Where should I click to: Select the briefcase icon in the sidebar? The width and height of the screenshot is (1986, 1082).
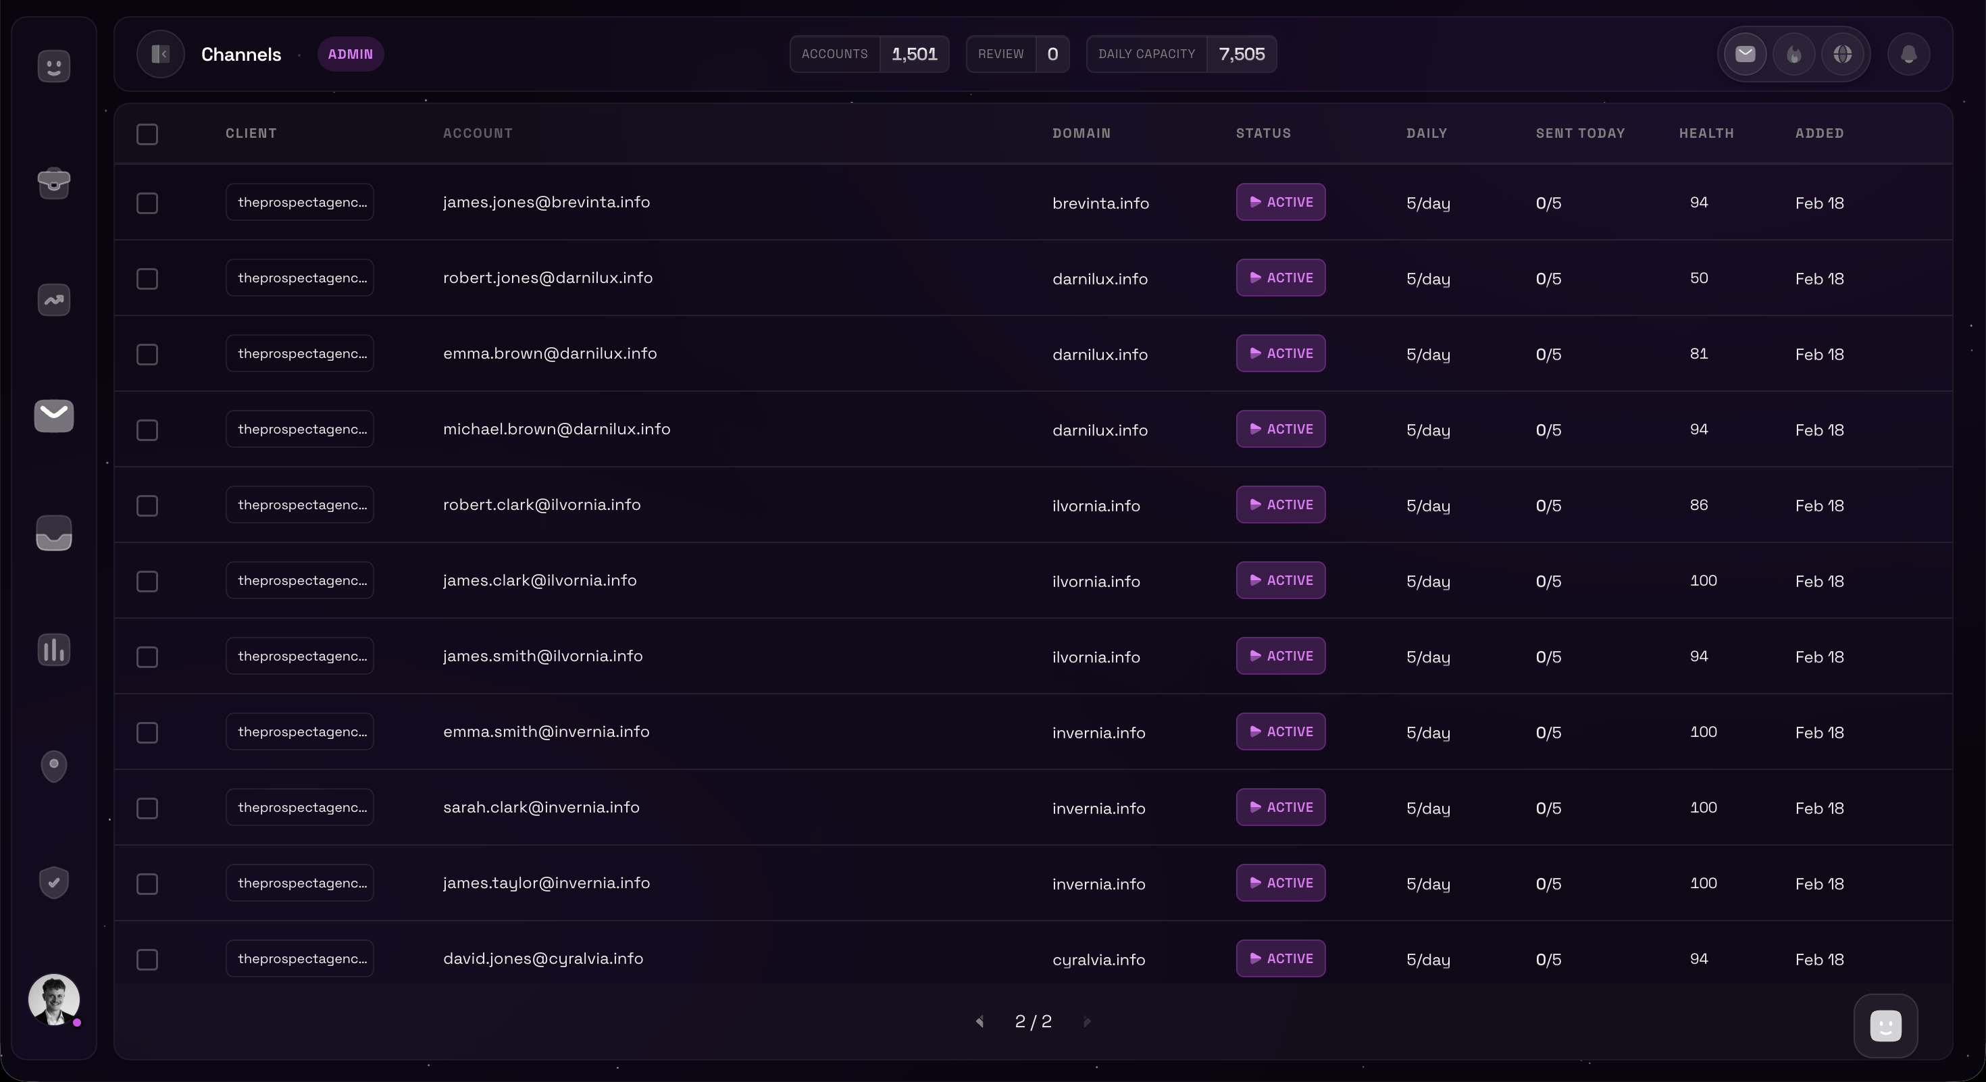click(x=53, y=184)
